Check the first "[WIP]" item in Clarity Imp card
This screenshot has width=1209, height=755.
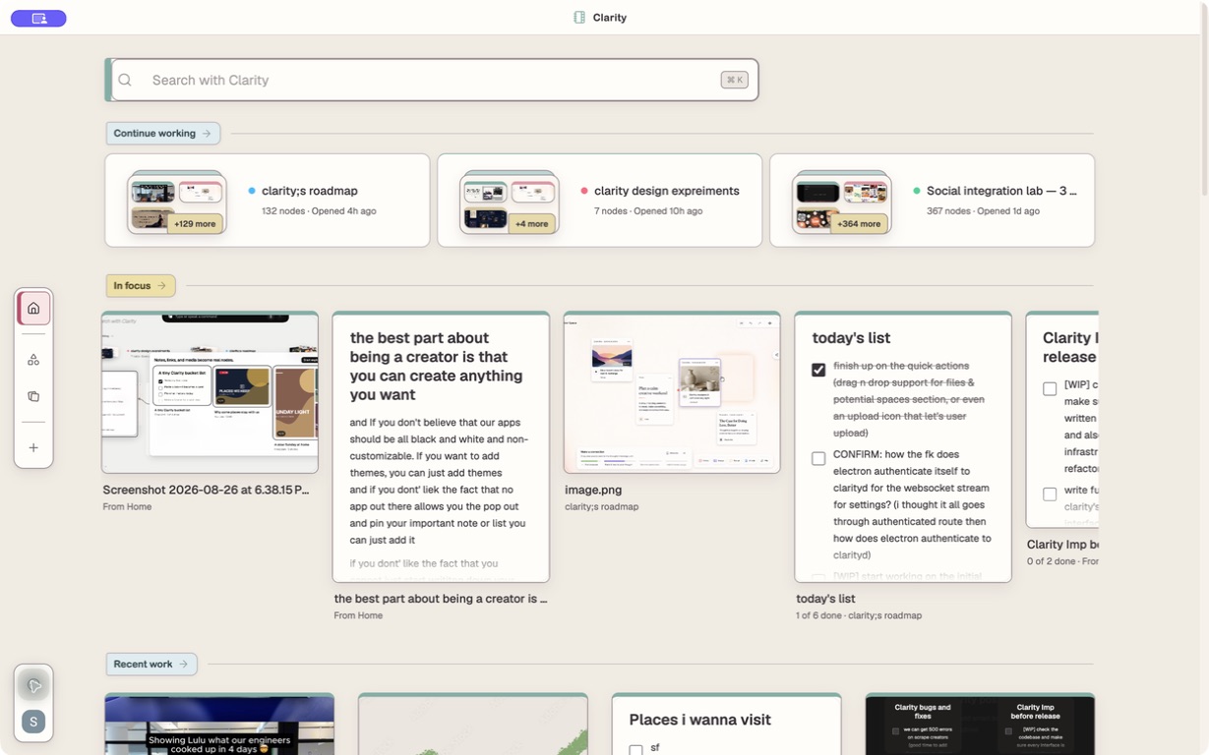[x=1050, y=388]
